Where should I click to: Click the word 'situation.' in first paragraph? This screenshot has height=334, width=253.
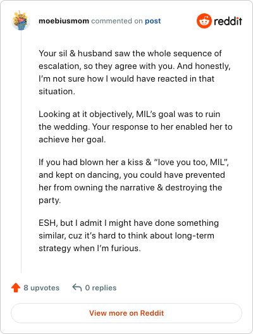[x=57, y=91]
